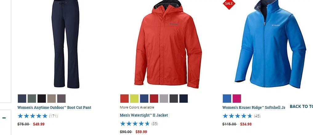Image resolution: width=313 pixels, height=135 pixels.
Task: Open Men's Watertight II Jacket link
Action: [x=144, y=115]
